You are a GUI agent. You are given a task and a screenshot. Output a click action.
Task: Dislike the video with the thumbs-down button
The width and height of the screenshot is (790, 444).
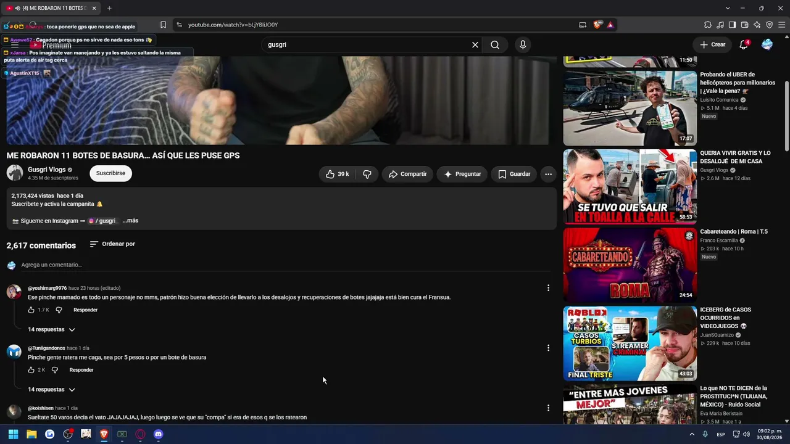tap(367, 175)
